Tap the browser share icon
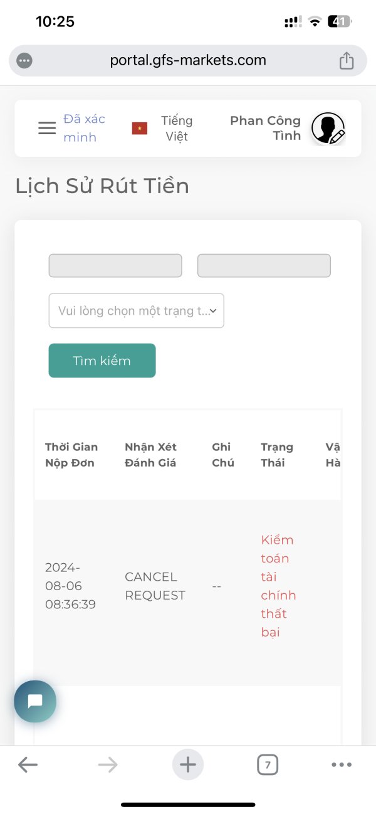The height and width of the screenshot is (814, 376). pyautogui.click(x=347, y=61)
